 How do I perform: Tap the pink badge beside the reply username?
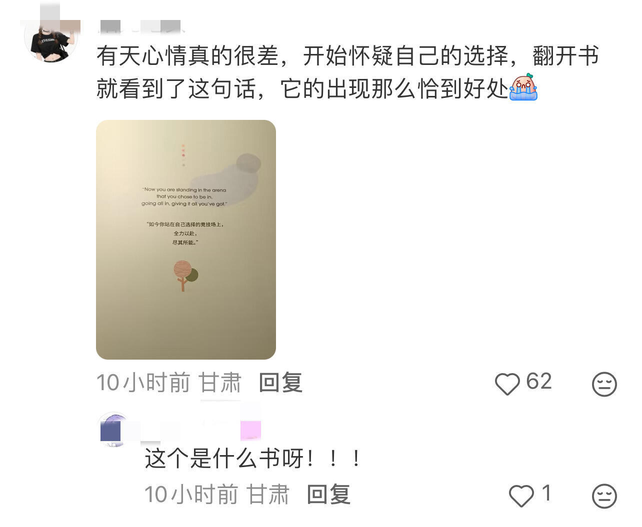(251, 430)
